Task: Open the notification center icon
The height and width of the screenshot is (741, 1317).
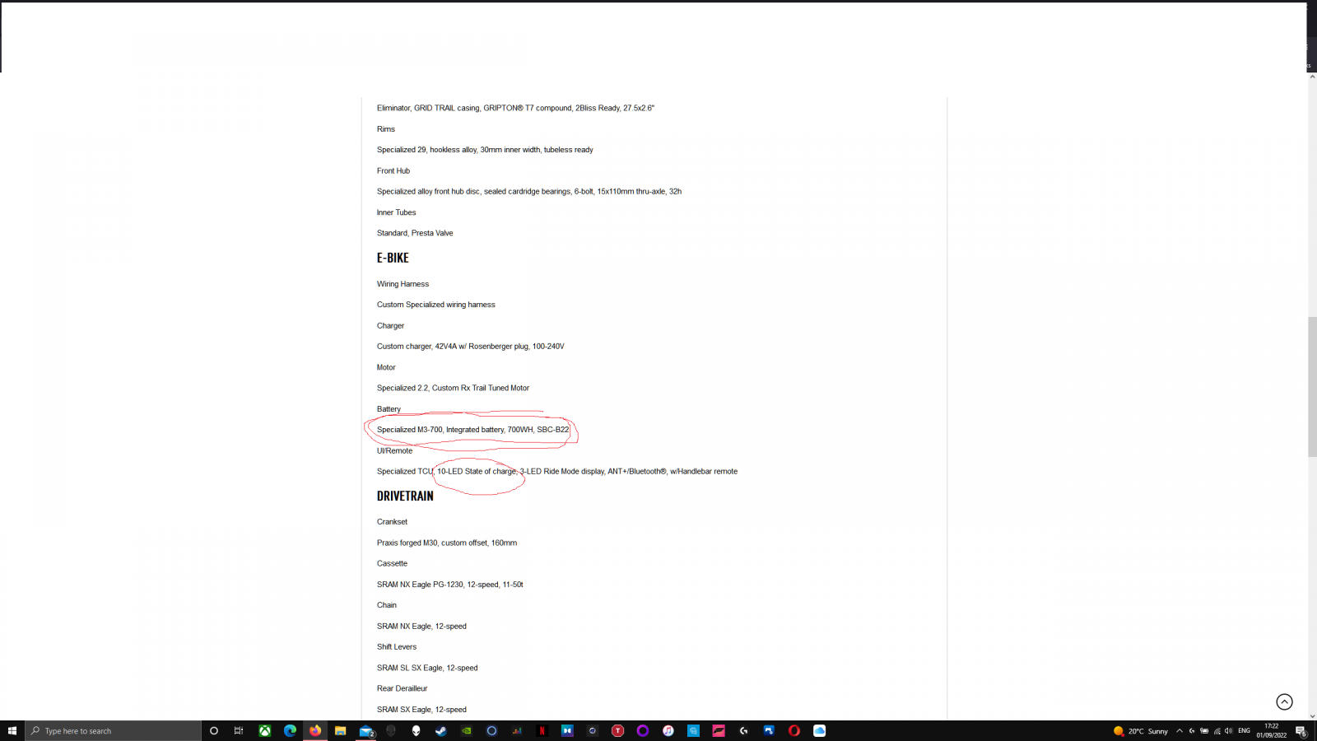Action: 1301,731
